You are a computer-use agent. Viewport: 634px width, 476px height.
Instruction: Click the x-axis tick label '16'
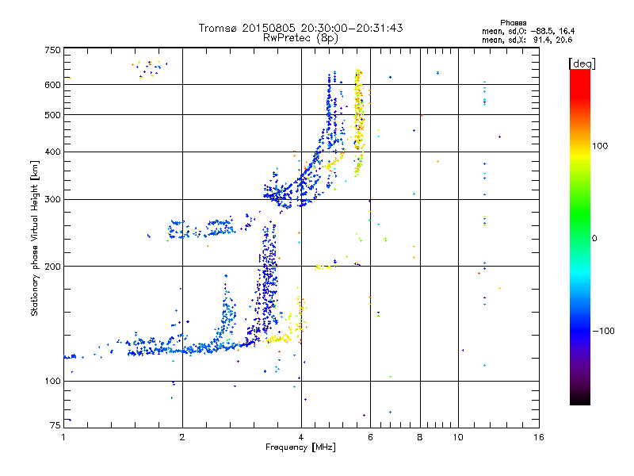[539, 437]
